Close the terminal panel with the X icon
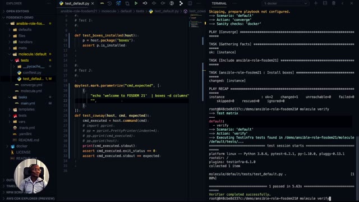 (352, 3)
